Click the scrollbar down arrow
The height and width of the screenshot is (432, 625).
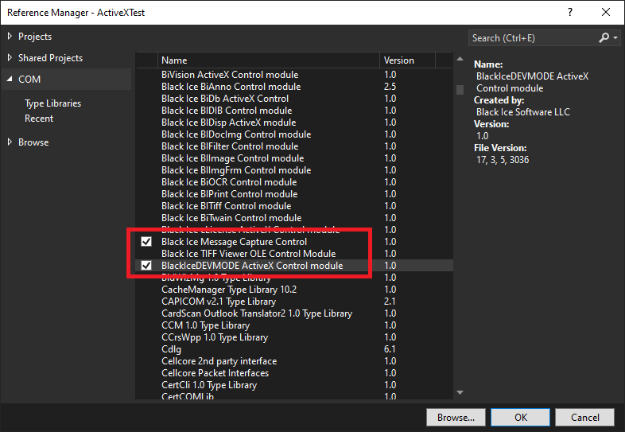[x=460, y=392]
